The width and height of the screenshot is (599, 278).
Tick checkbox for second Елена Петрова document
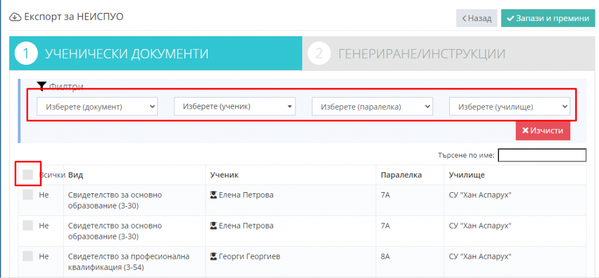[x=28, y=225]
